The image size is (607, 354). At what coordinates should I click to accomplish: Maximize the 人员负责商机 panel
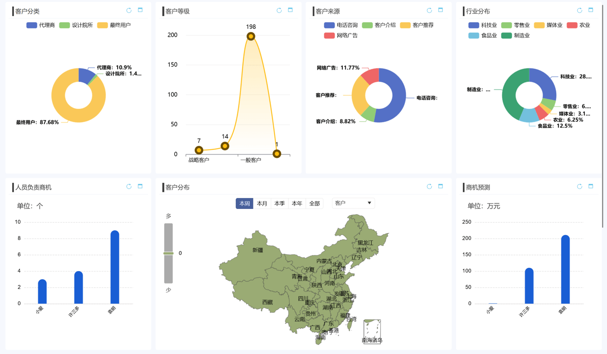pos(140,186)
